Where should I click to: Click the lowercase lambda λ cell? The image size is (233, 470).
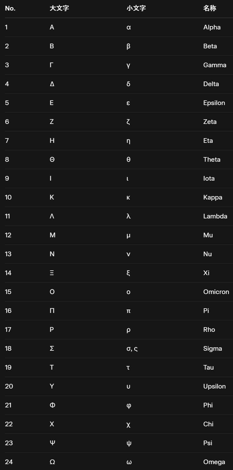pyautogui.click(x=128, y=216)
